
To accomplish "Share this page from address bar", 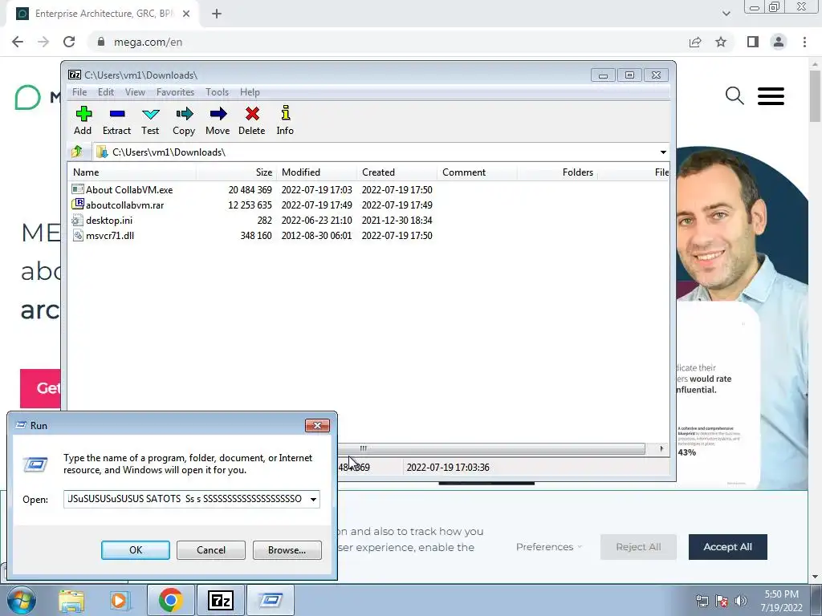I will coord(695,42).
